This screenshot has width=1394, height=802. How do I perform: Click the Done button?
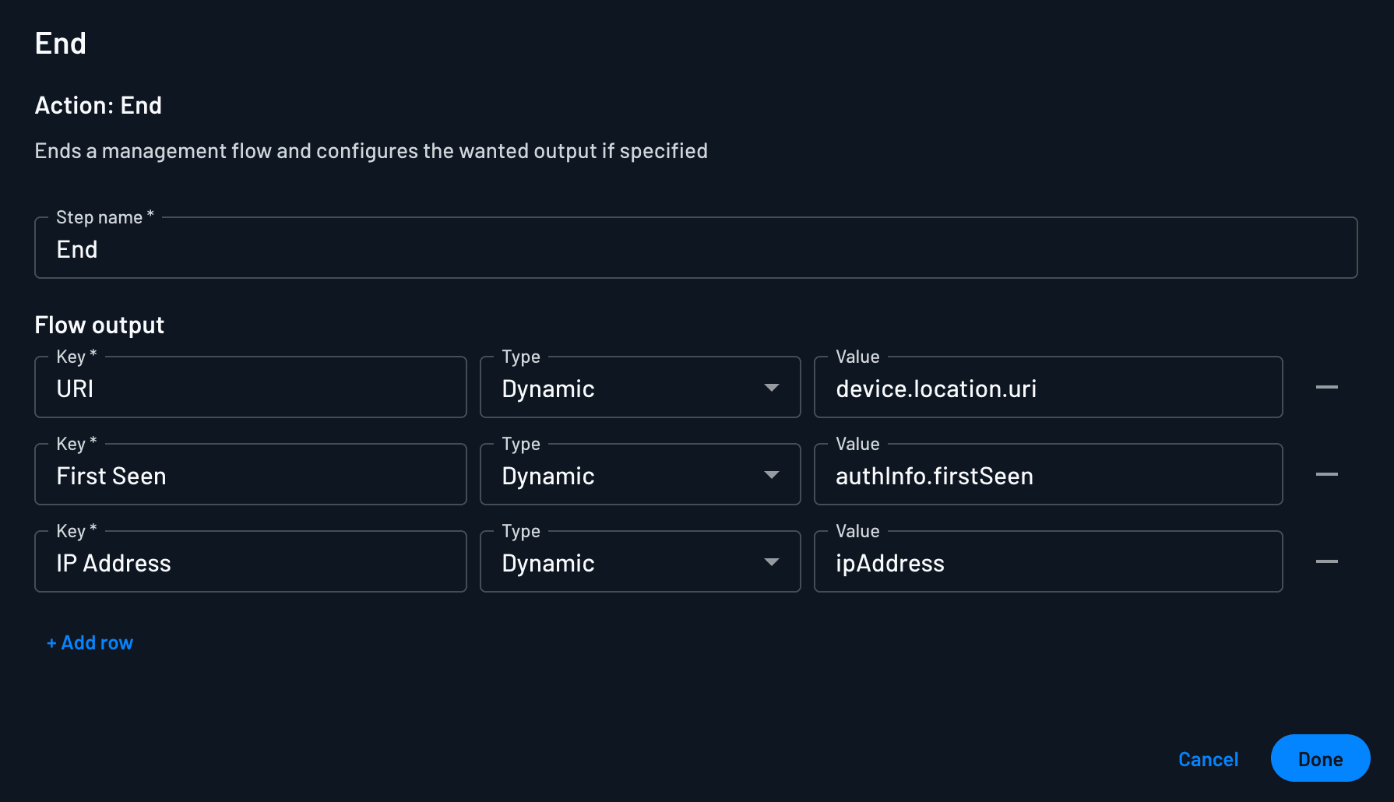1320,758
